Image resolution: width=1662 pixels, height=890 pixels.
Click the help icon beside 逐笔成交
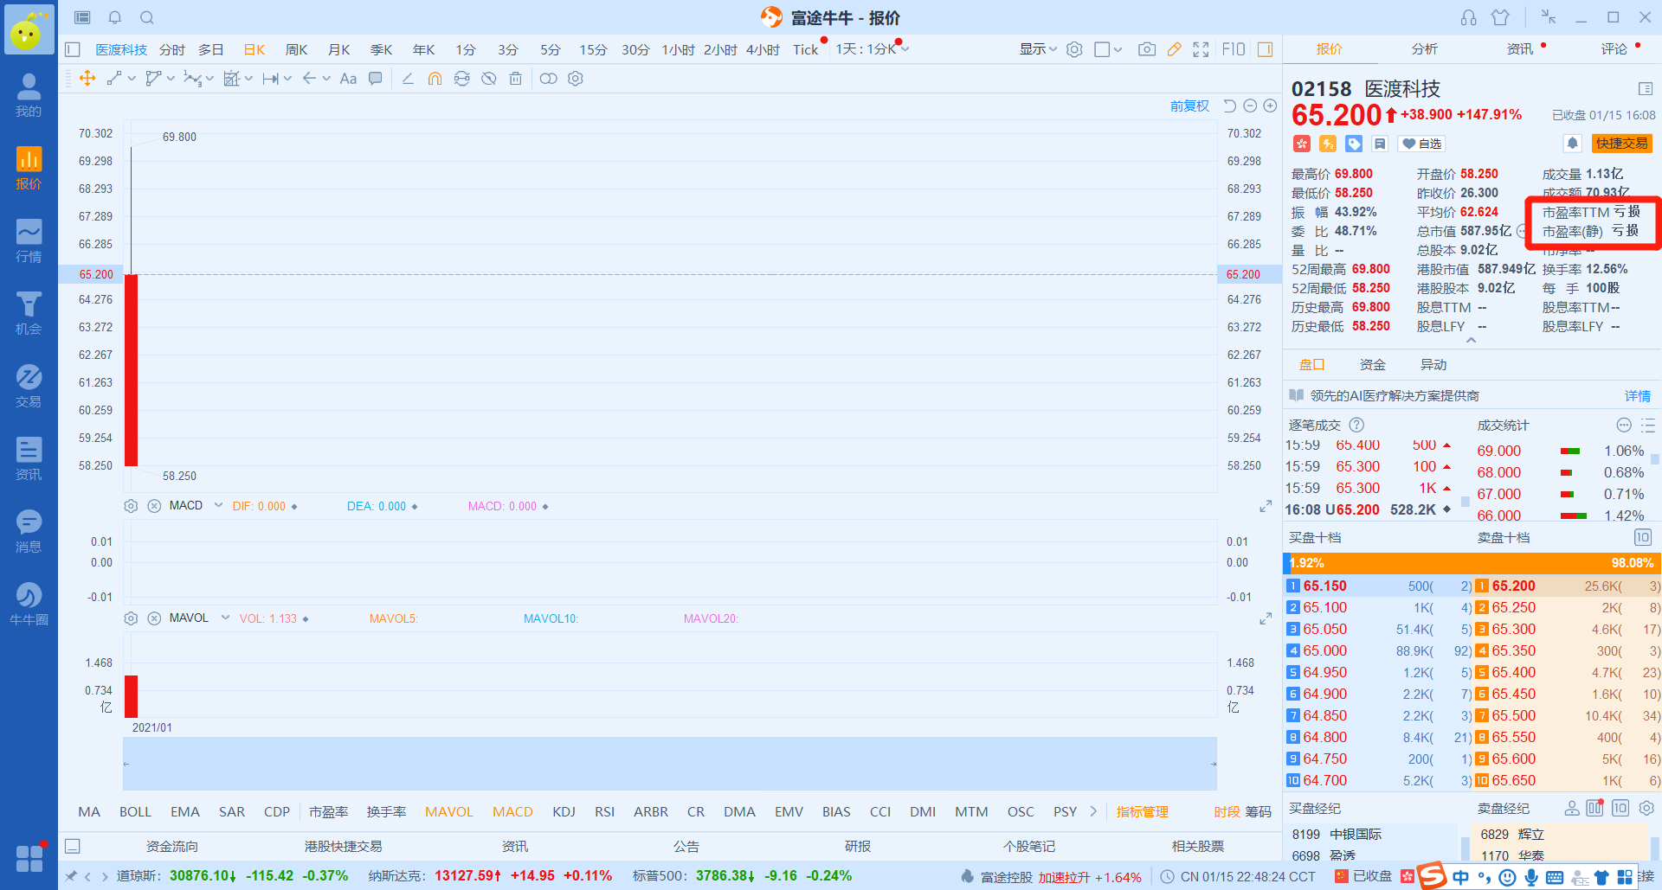[x=1356, y=425]
